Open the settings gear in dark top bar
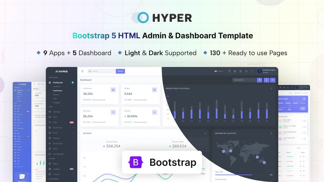324x182 pixels. tap(240, 71)
